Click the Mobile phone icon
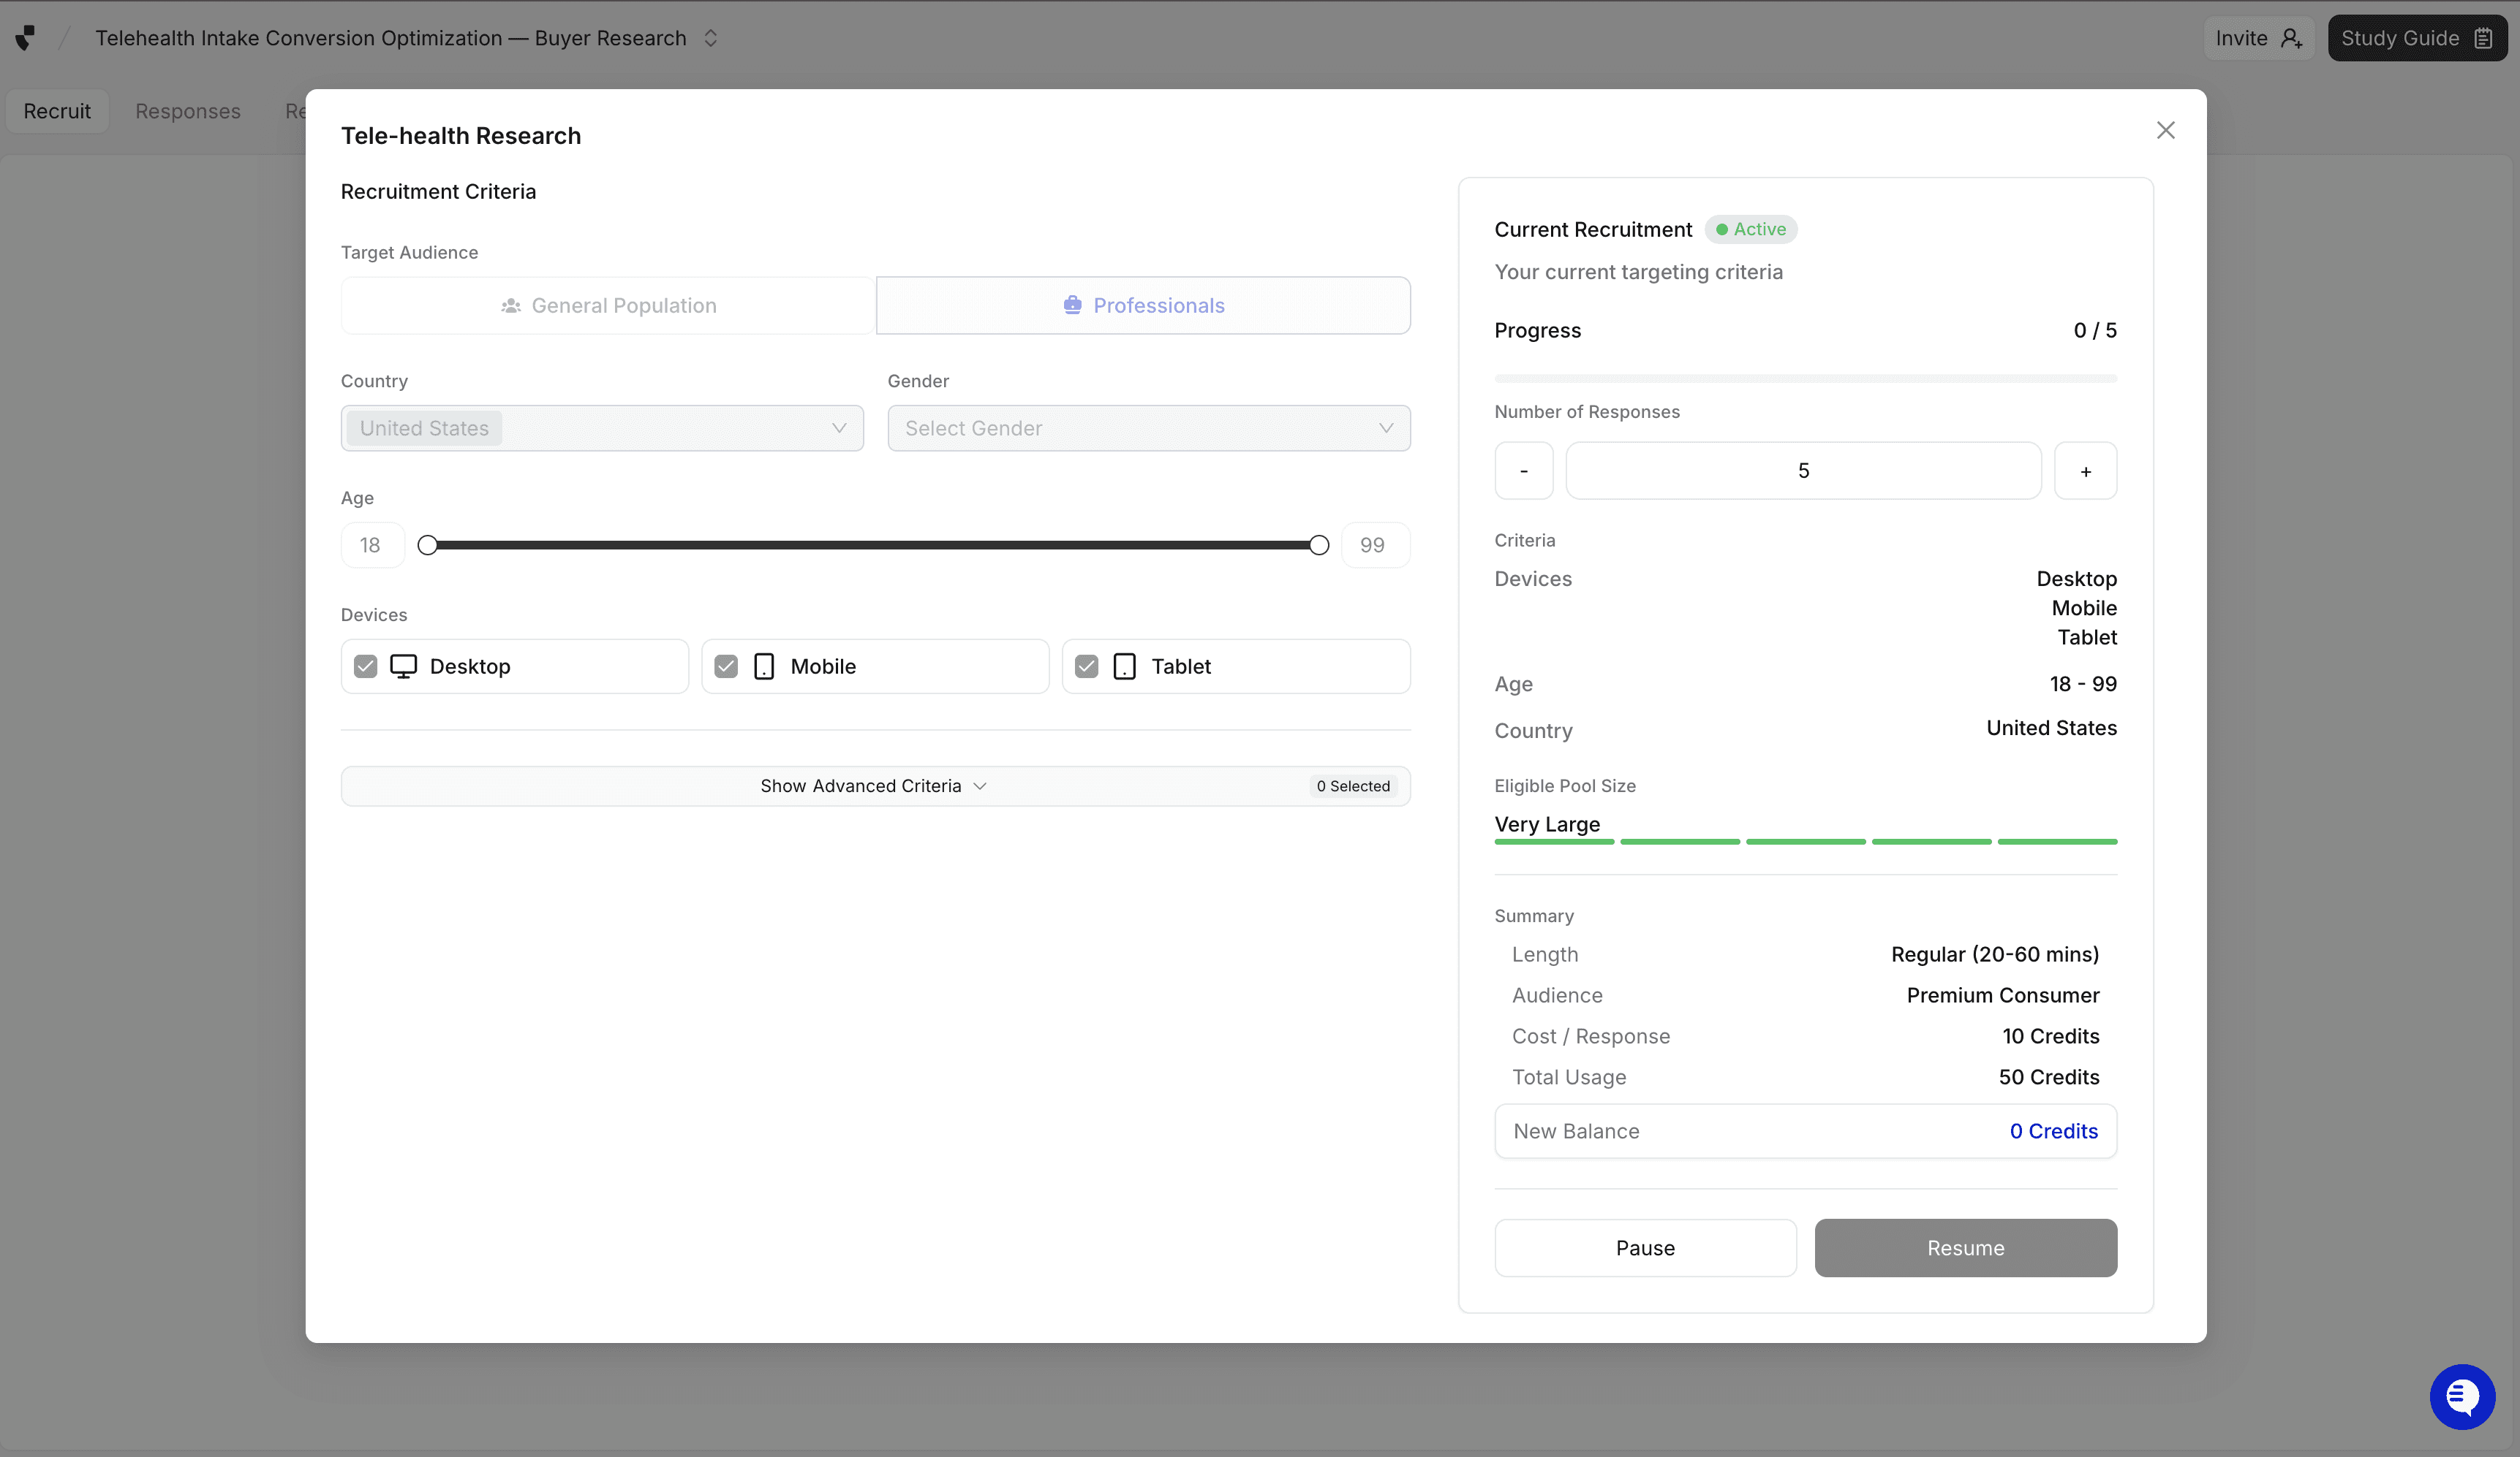The image size is (2520, 1457). [764, 666]
